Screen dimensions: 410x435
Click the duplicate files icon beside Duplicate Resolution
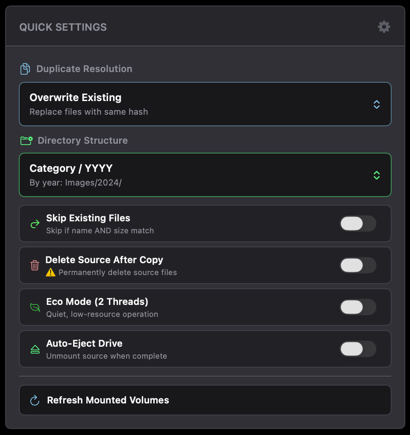click(x=25, y=69)
